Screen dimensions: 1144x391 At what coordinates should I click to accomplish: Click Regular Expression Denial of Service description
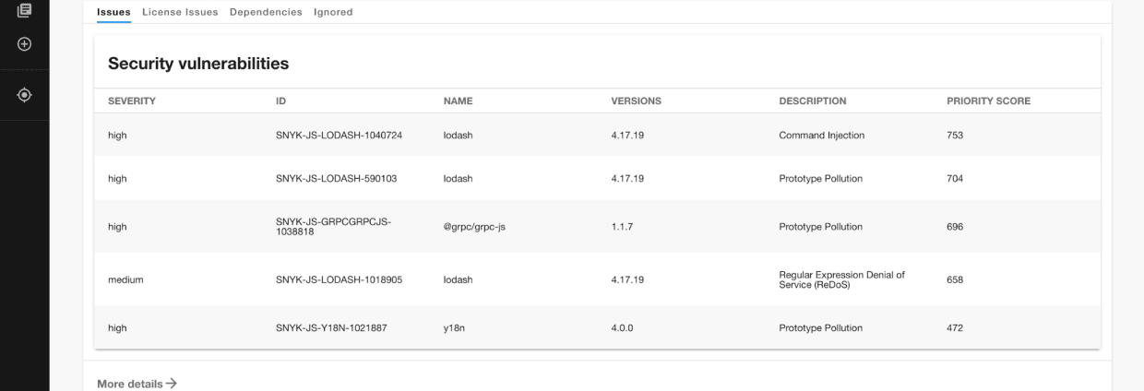point(842,279)
